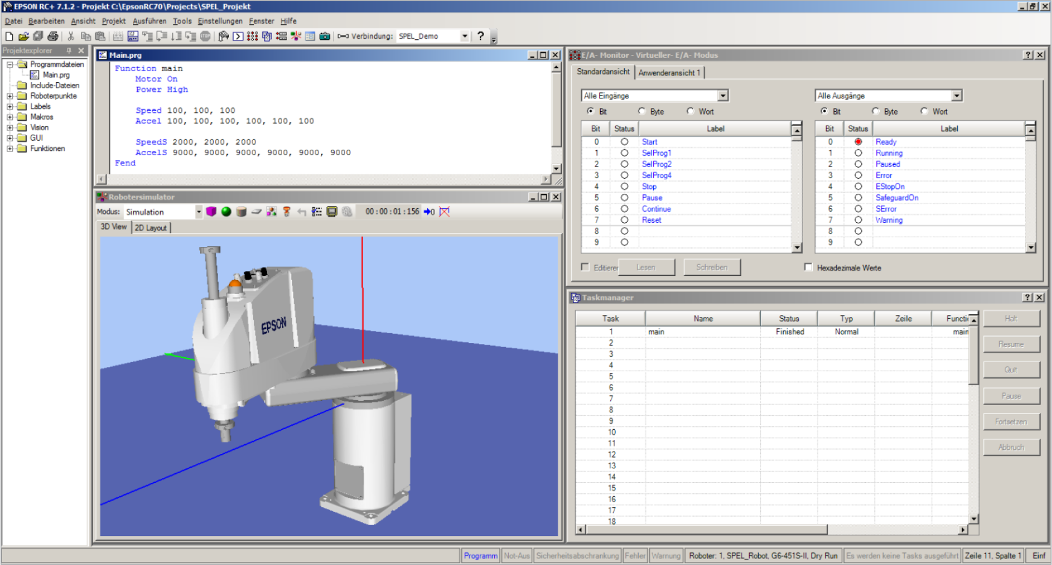Select Byte radio for inputs

tap(642, 111)
